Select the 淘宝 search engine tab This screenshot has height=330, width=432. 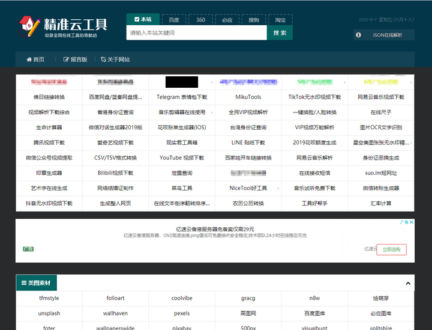tap(280, 20)
